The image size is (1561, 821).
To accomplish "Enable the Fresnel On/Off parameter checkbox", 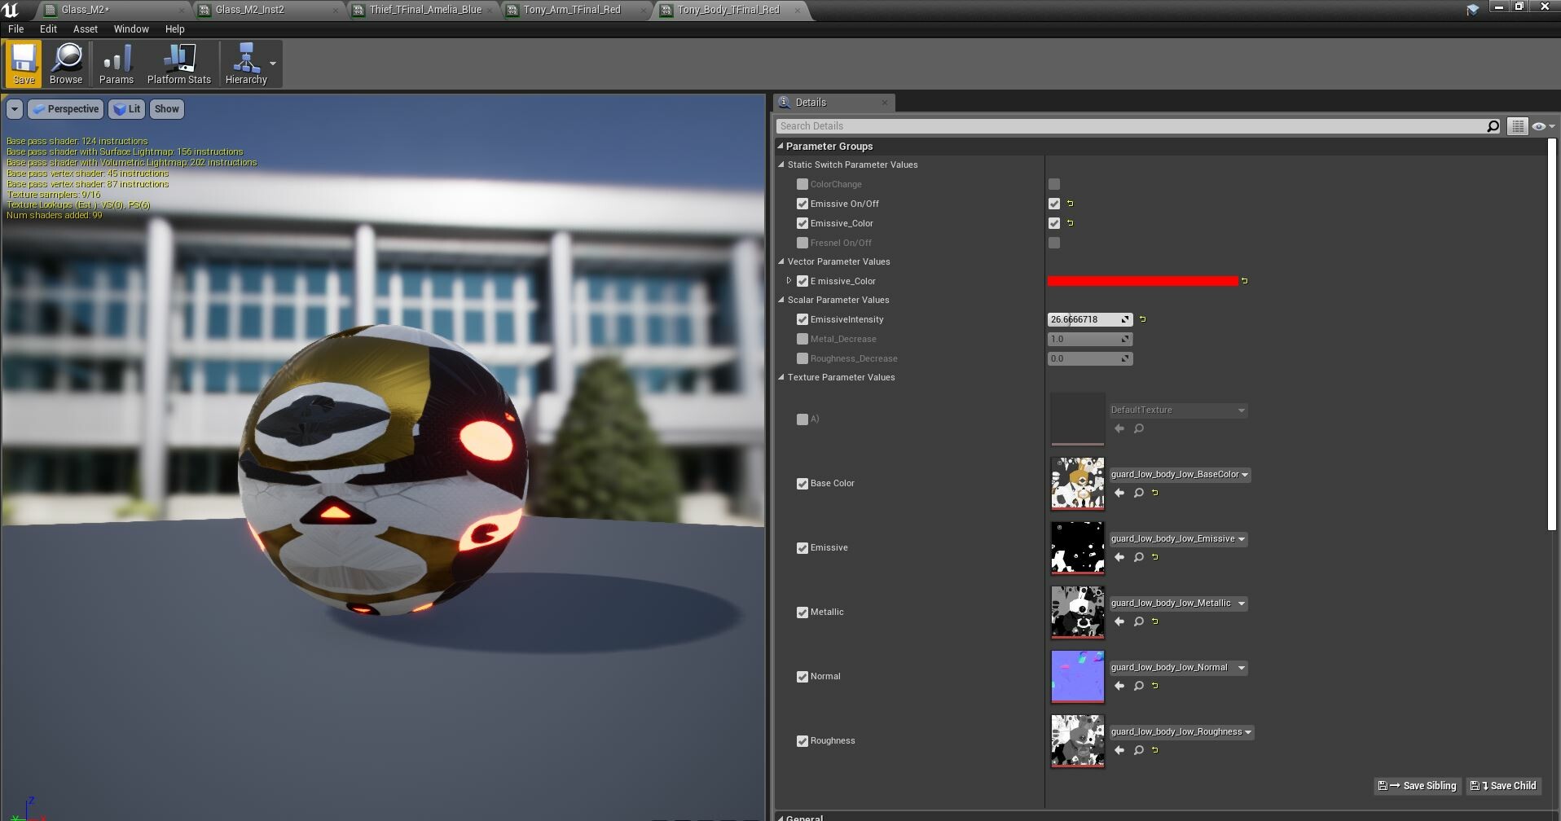I will (x=802, y=242).
